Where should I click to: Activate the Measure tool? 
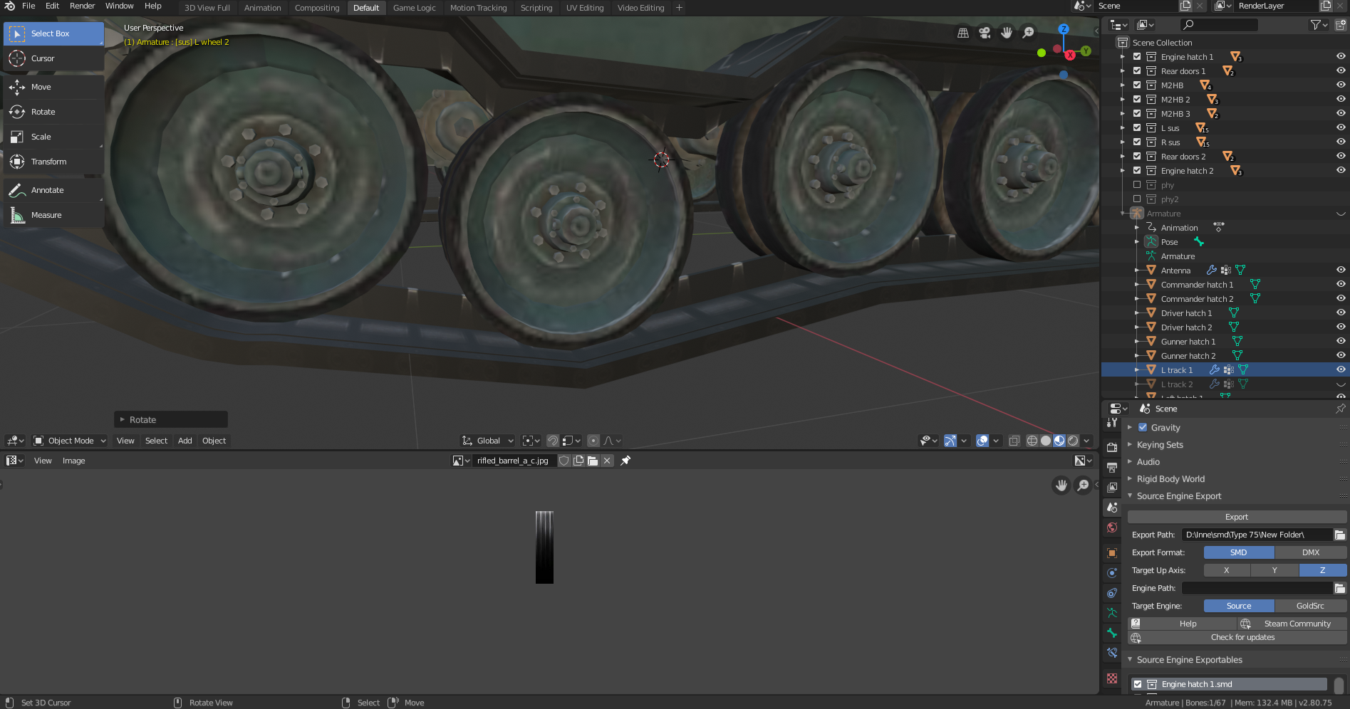coord(46,214)
